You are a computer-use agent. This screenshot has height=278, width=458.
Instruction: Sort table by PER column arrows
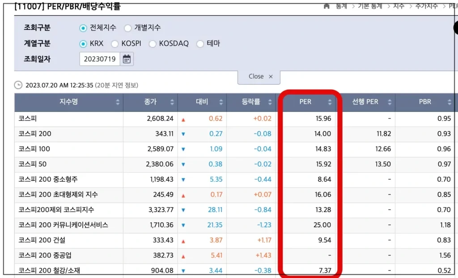(330, 102)
